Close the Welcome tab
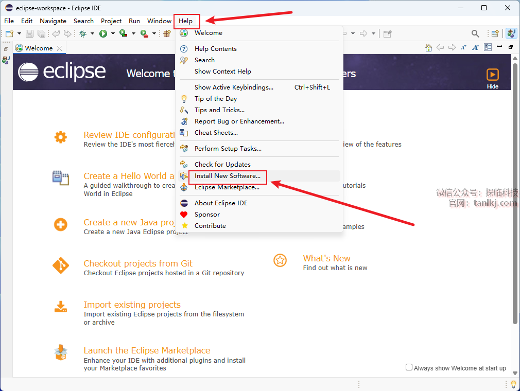Image resolution: width=520 pixels, height=391 pixels. pyautogui.click(x=60, y=48)
